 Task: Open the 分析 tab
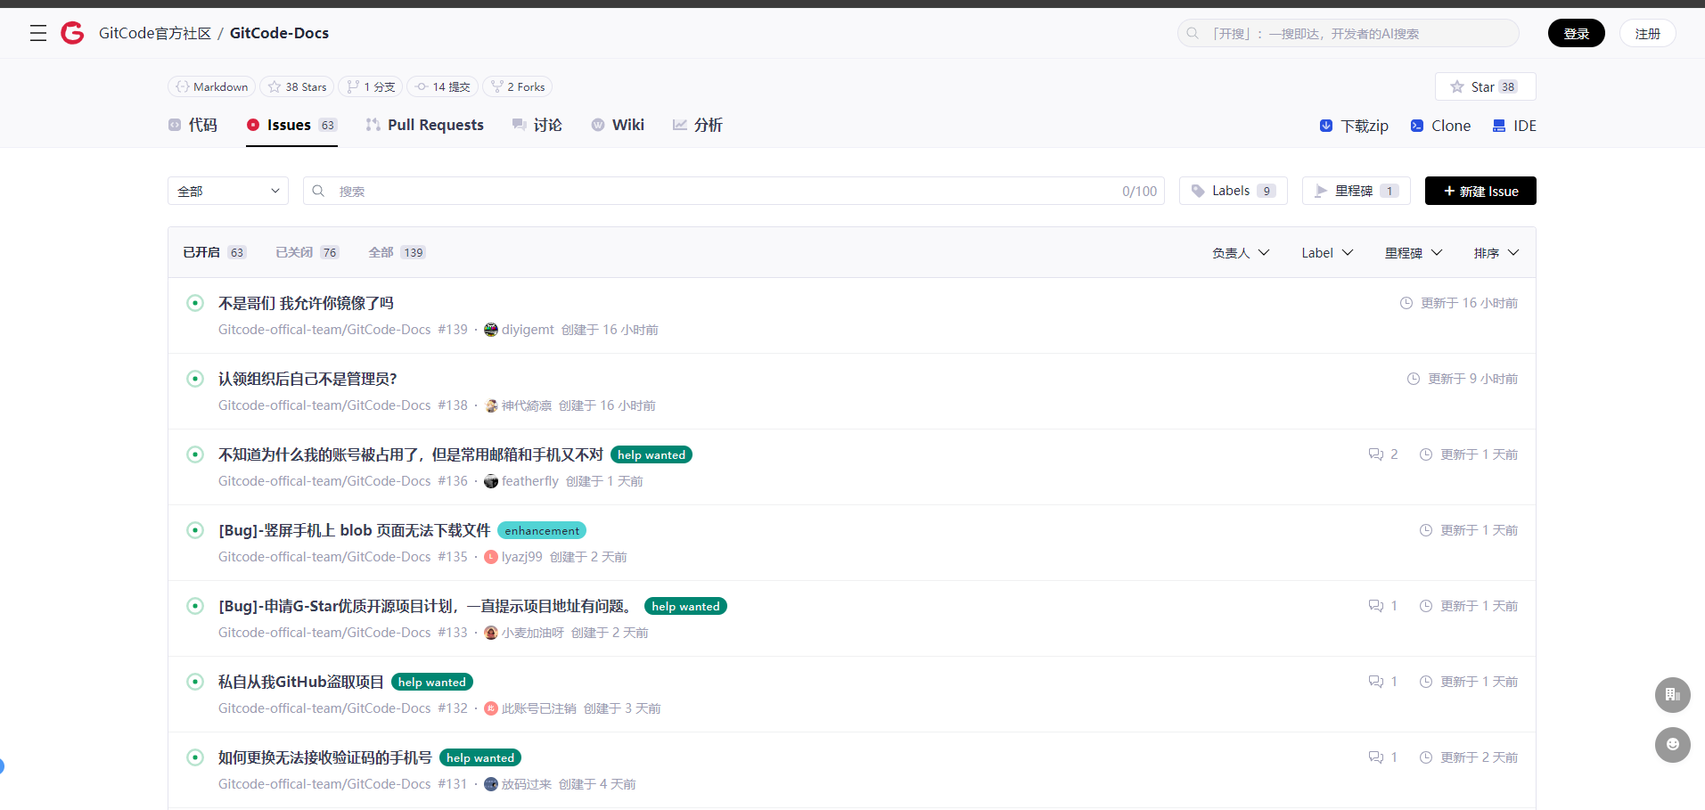point(698,125)
